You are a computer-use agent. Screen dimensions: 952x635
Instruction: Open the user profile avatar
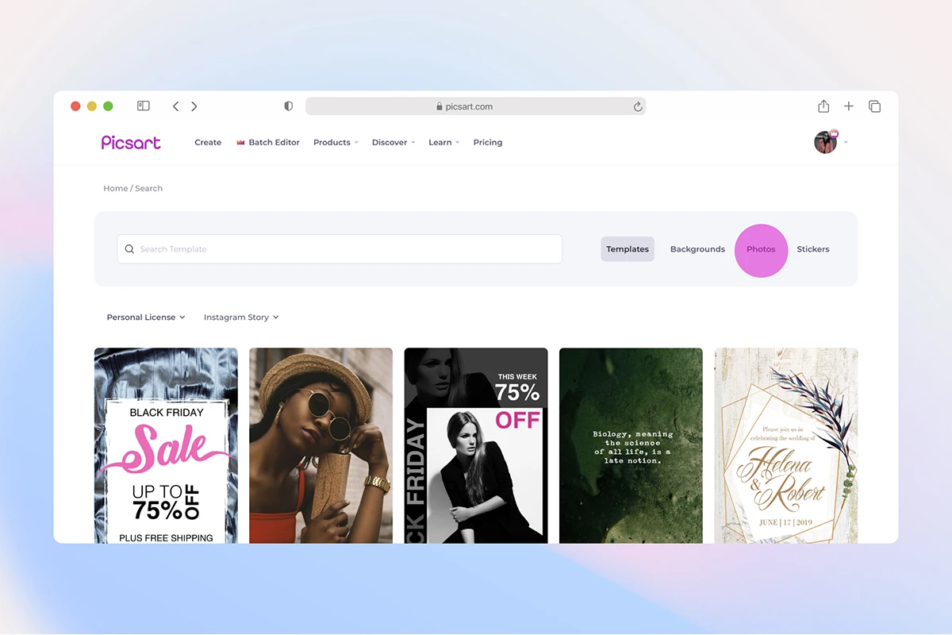click(825, 142)
